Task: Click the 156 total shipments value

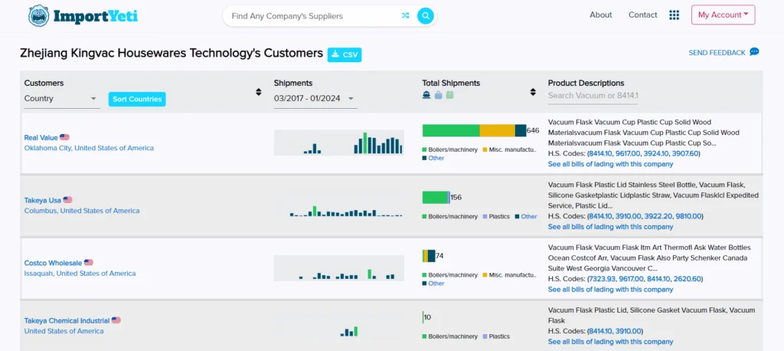Action: click(456, 197)
